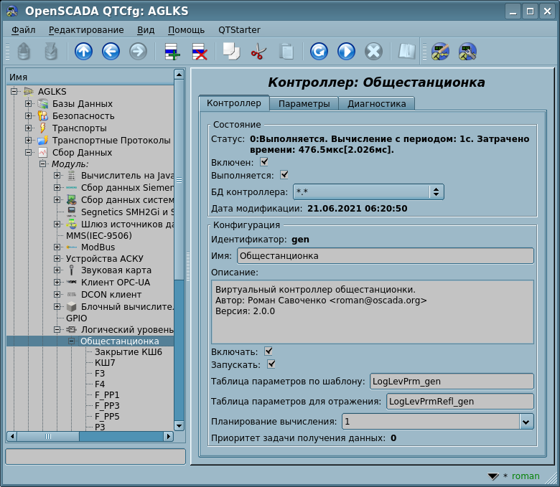Screen dimensions: 560x487
Task: Click the Имя input field with Общестанционка
Action: point(386,256)
